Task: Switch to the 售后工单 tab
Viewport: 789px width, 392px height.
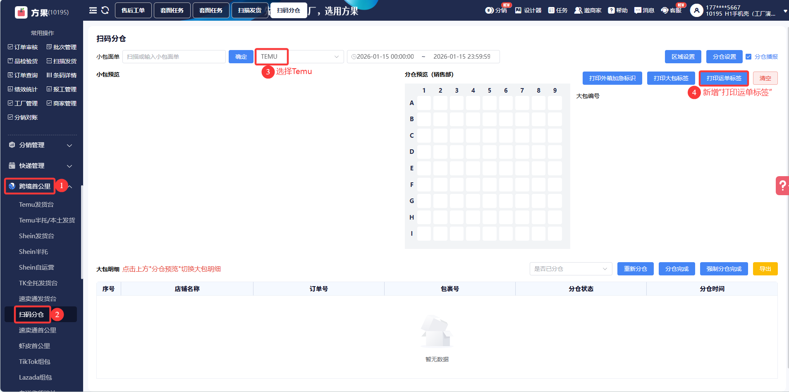Action: click(133, 10)
